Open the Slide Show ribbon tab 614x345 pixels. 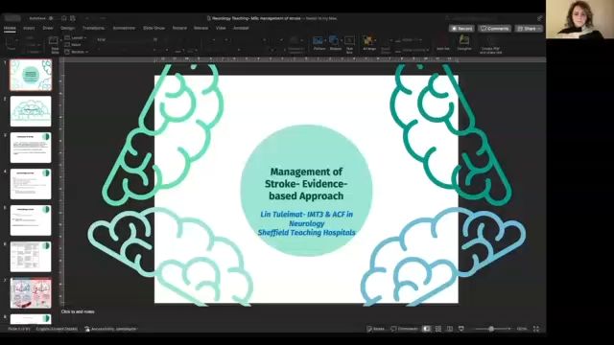pos(153,28)
